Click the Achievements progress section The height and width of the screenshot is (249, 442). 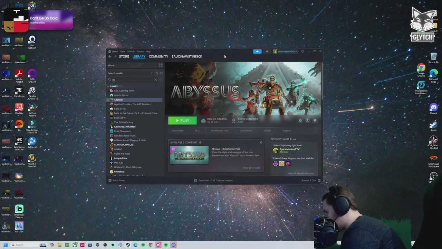(245, 120)
